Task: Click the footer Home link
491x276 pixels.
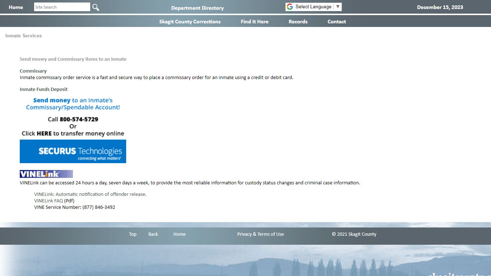Action: (179, 234)
